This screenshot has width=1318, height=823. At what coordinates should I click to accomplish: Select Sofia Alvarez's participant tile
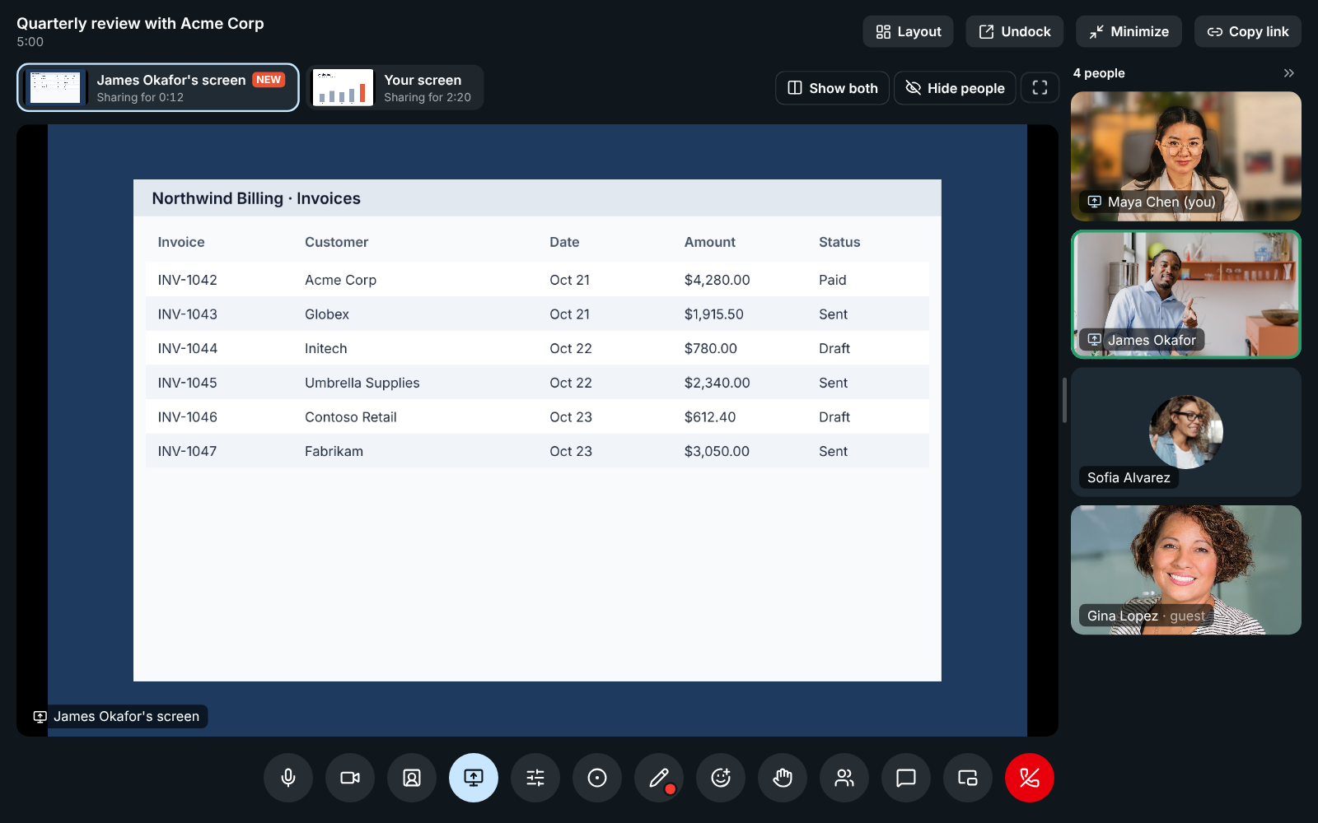pyautogui.click(x=1186, y=432)
